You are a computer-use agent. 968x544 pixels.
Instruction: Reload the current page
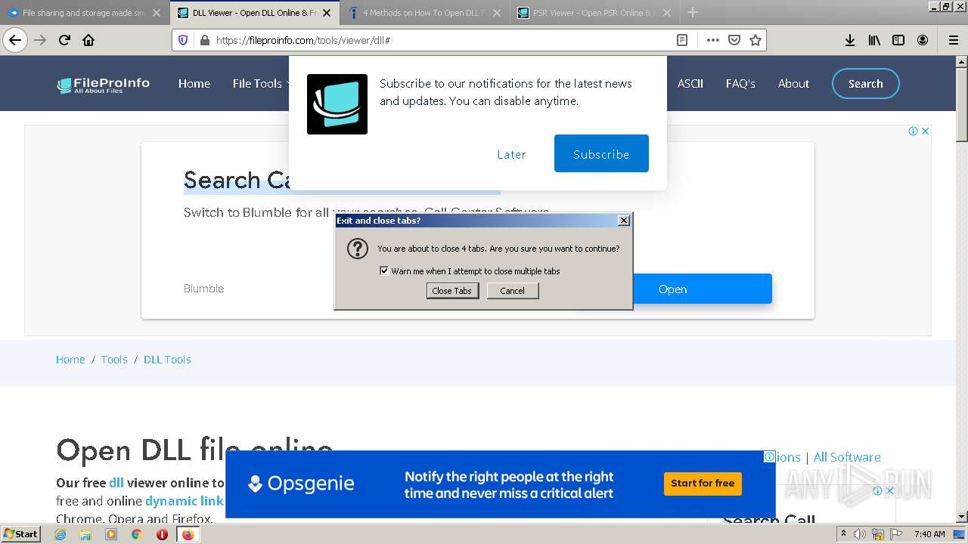point(64,40)
